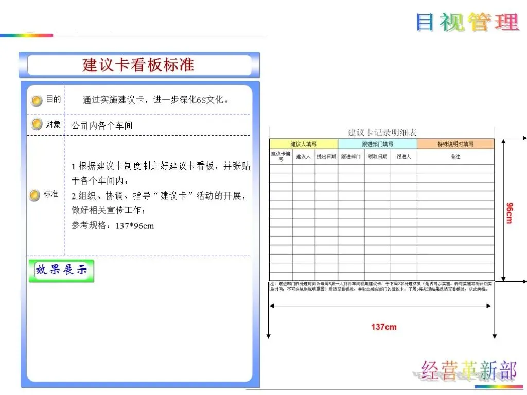Click the gold bullet beside 标准

click(x=34, y=195)
